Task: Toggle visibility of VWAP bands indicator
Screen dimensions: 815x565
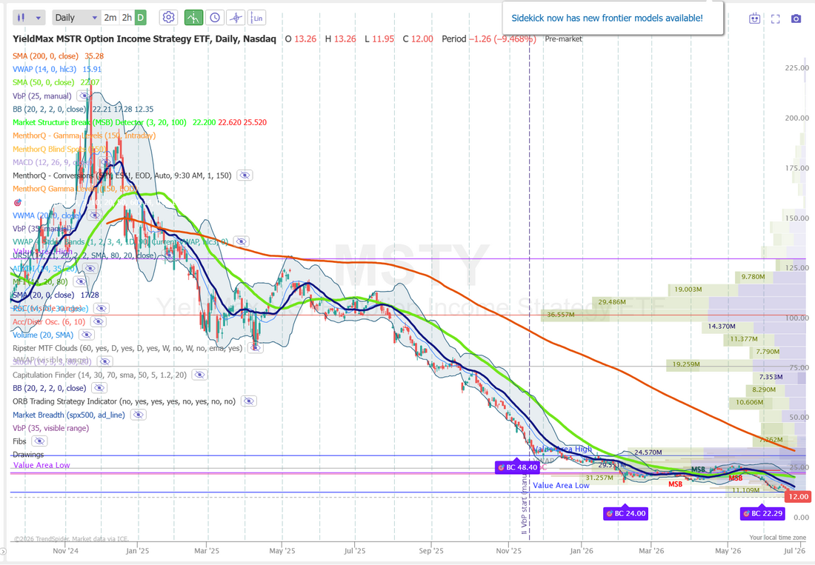Action: coord(241,242)
